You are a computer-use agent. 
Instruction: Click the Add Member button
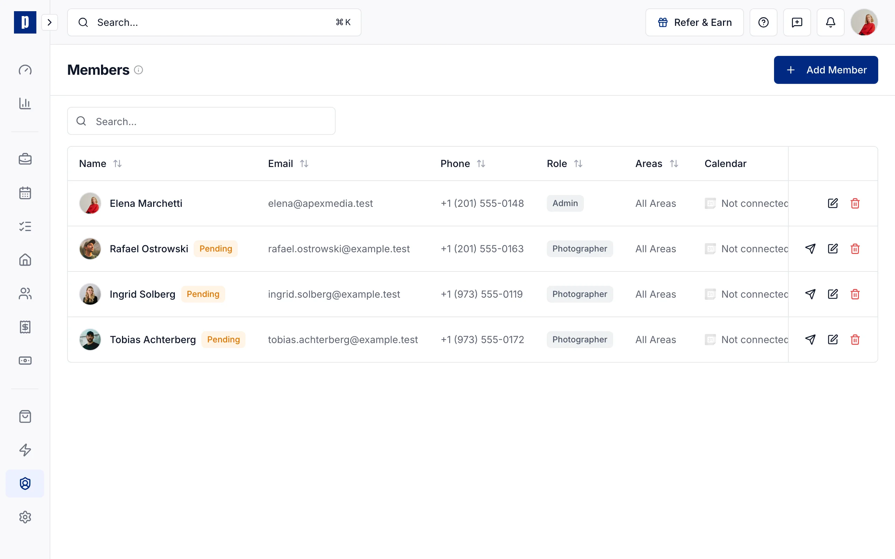coord(826,70)
